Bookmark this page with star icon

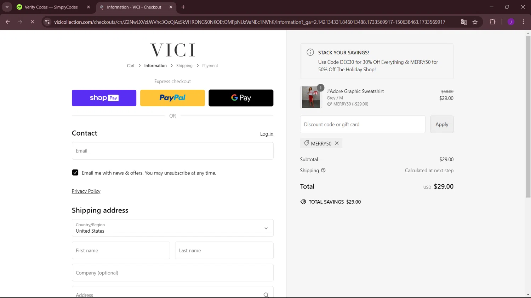coord(475,22)
